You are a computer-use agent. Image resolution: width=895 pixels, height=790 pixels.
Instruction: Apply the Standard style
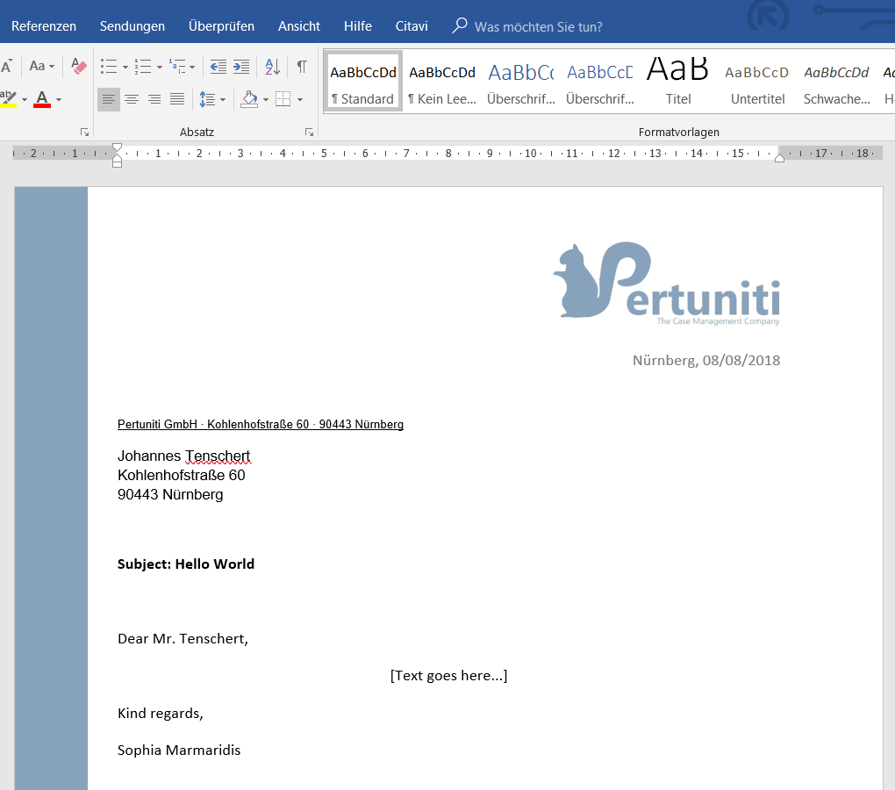pos(363,81)
